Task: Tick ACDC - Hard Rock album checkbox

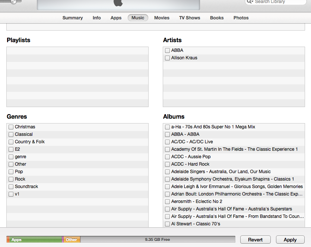Action: (x=167, y=164)
